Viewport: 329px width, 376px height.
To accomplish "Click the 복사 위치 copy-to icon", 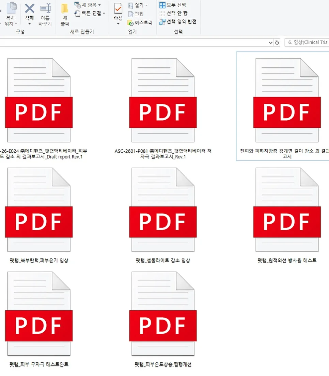I will 11,8.
